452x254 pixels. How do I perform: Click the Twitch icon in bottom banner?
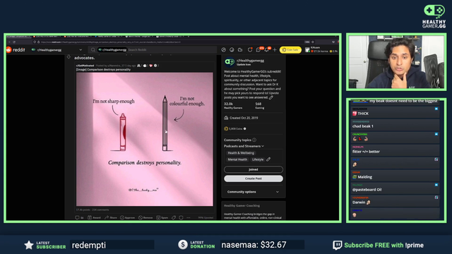pyautogui.click(x=337, y=245)
